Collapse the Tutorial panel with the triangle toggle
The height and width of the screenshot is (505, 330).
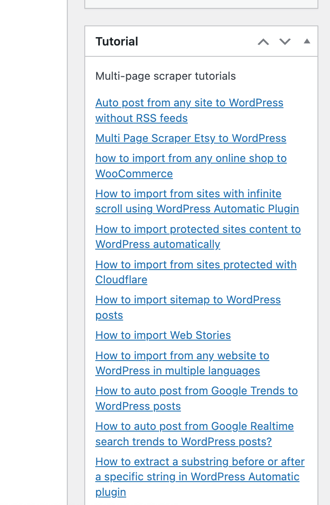tap(307, 41)
